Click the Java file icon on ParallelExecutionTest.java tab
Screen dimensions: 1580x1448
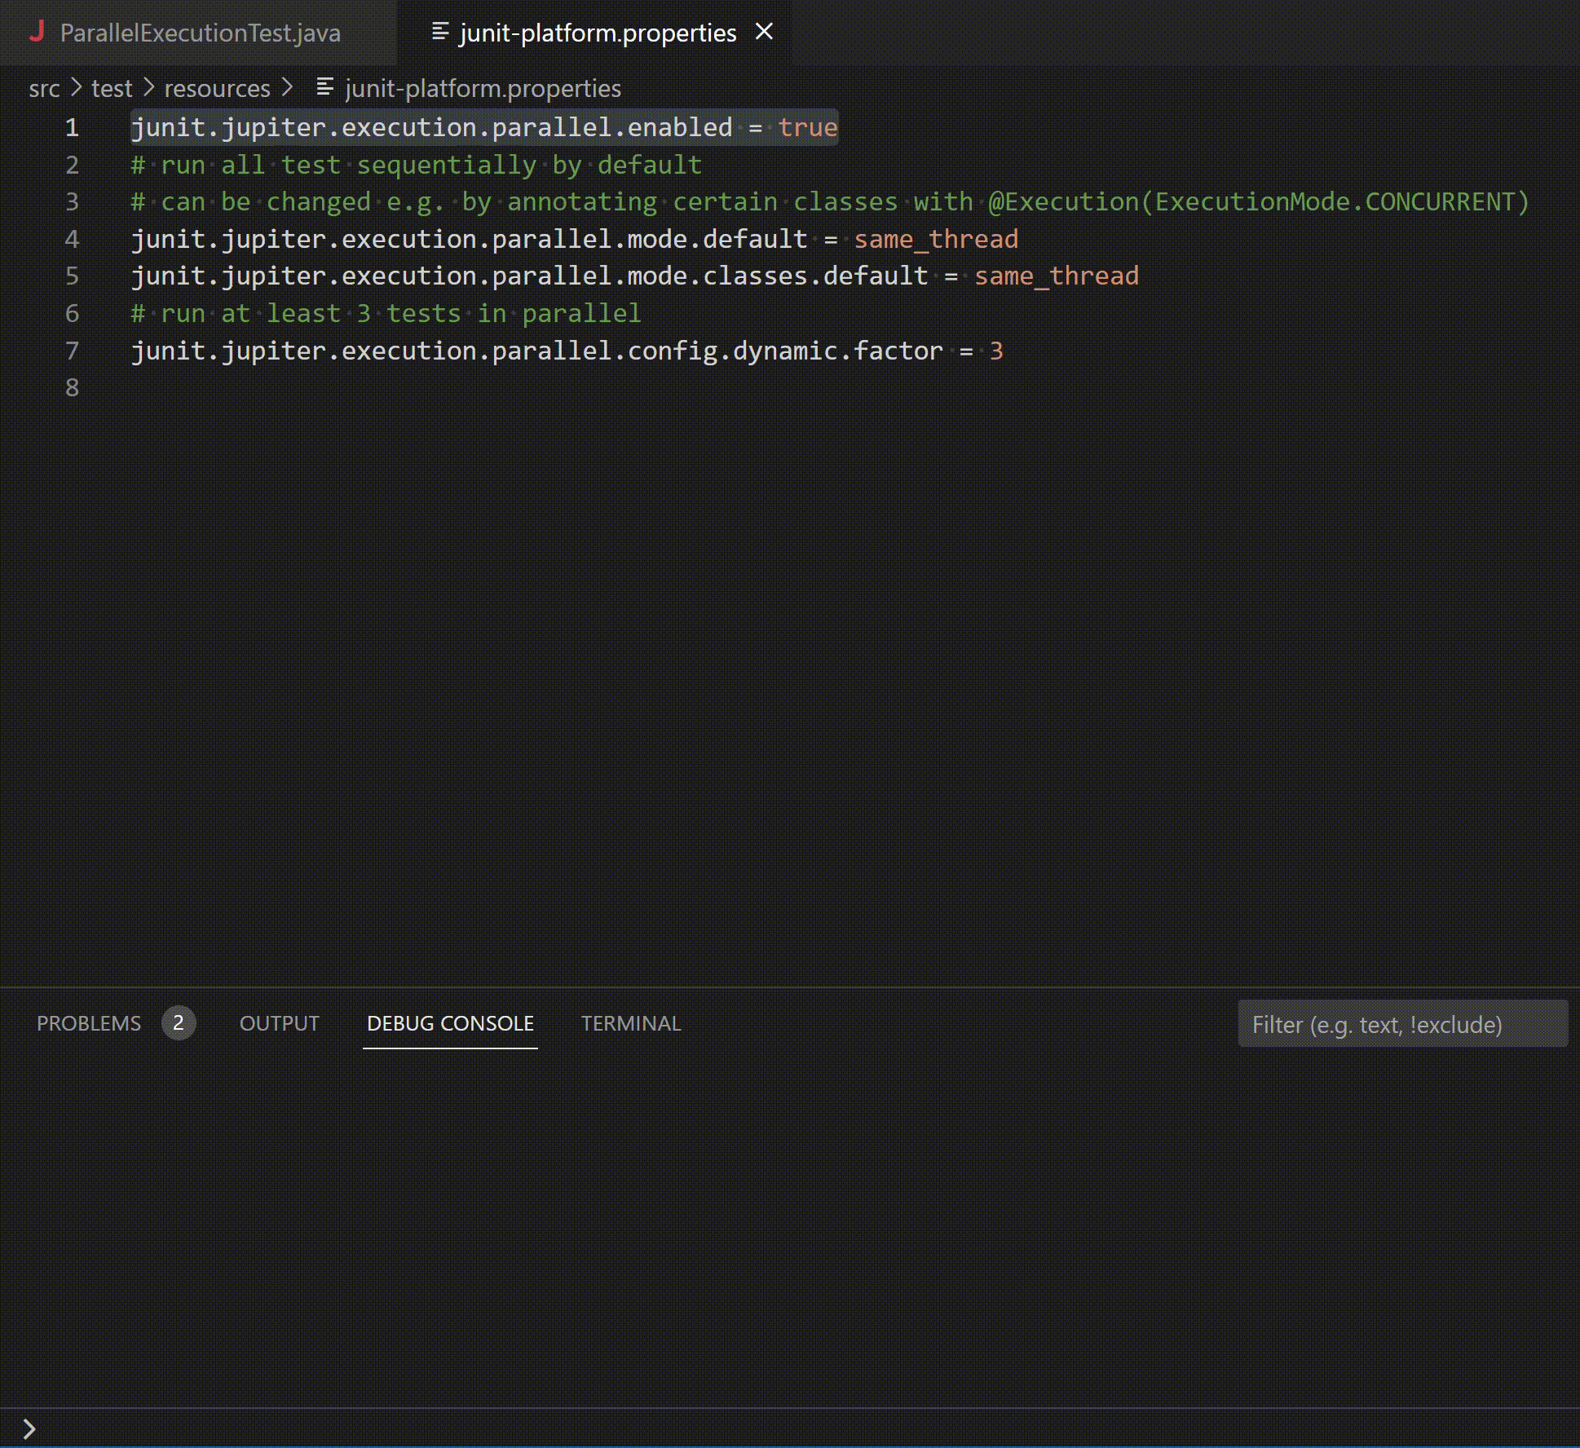38,33
